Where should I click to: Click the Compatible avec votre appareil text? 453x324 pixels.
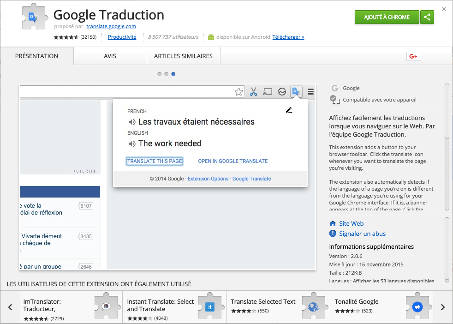point(380,100)
